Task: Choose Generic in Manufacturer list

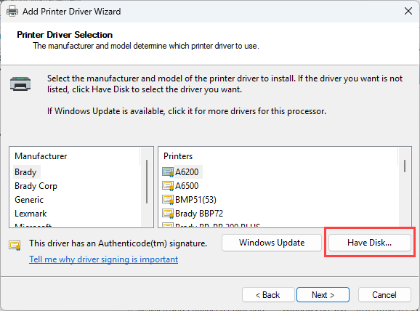Action: pyautogui.click(x=29, y=200)
